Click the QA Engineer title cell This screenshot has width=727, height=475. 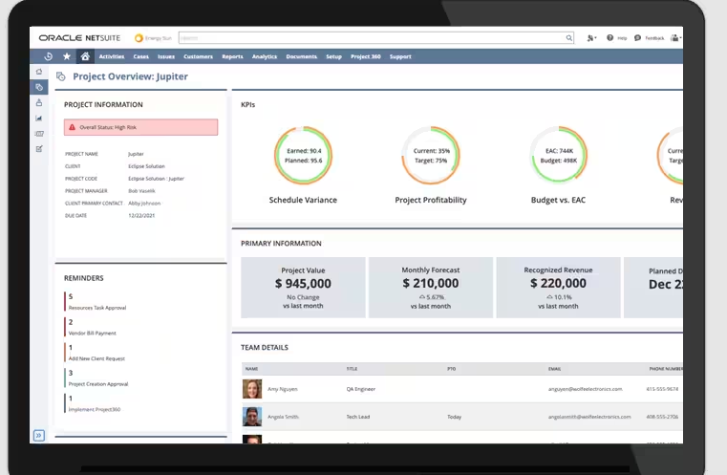click(361, 389)
